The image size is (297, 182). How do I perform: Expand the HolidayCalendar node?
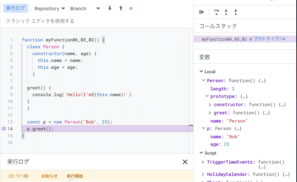click(203, 174)
